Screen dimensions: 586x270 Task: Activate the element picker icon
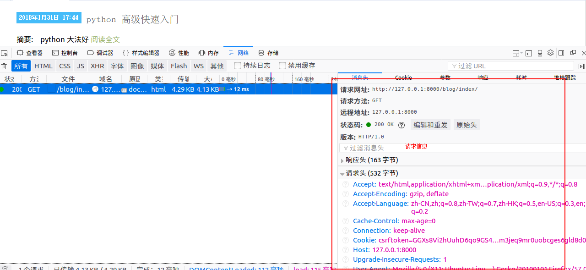(5, 53)
